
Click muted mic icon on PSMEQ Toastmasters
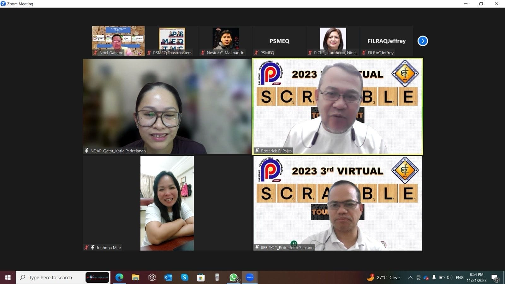coord(149,53)
